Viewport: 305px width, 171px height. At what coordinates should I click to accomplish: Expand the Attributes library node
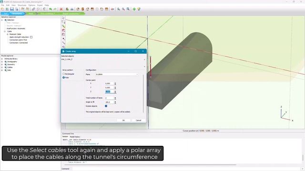2,59
